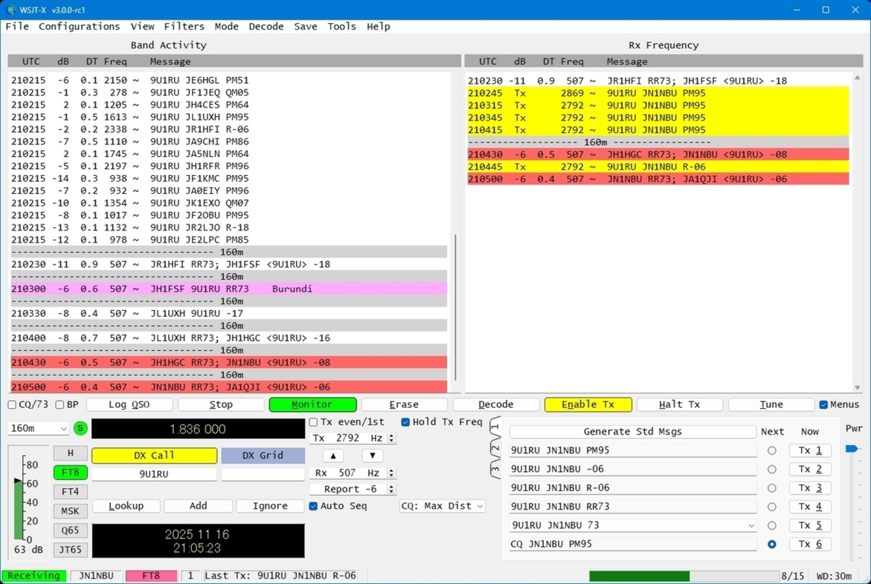Expand the Tx 5 message combo box
This screenshot has height=584, width=871.
click(x=750, y=526)
